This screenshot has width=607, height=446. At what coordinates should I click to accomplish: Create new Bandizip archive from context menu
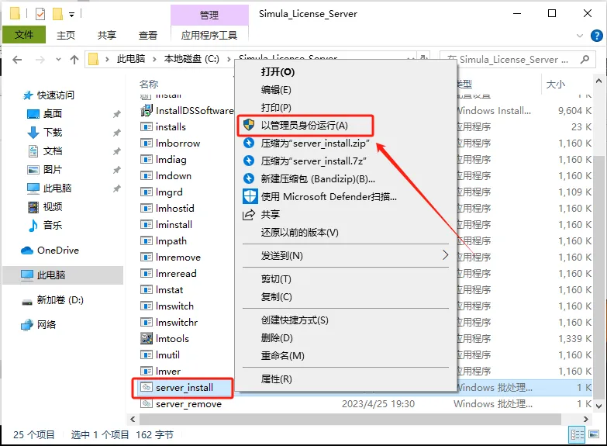(x=317, y=178)
